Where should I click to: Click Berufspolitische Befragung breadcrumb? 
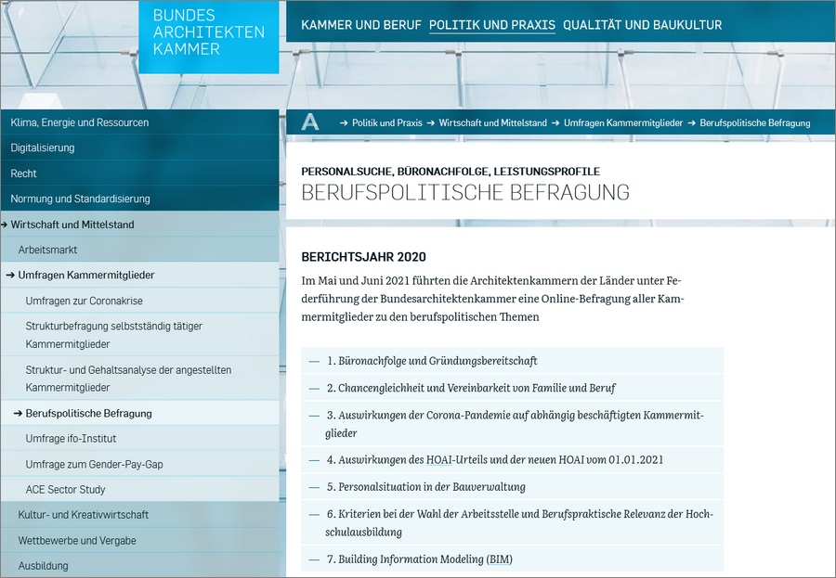click(x=754, y=123)
